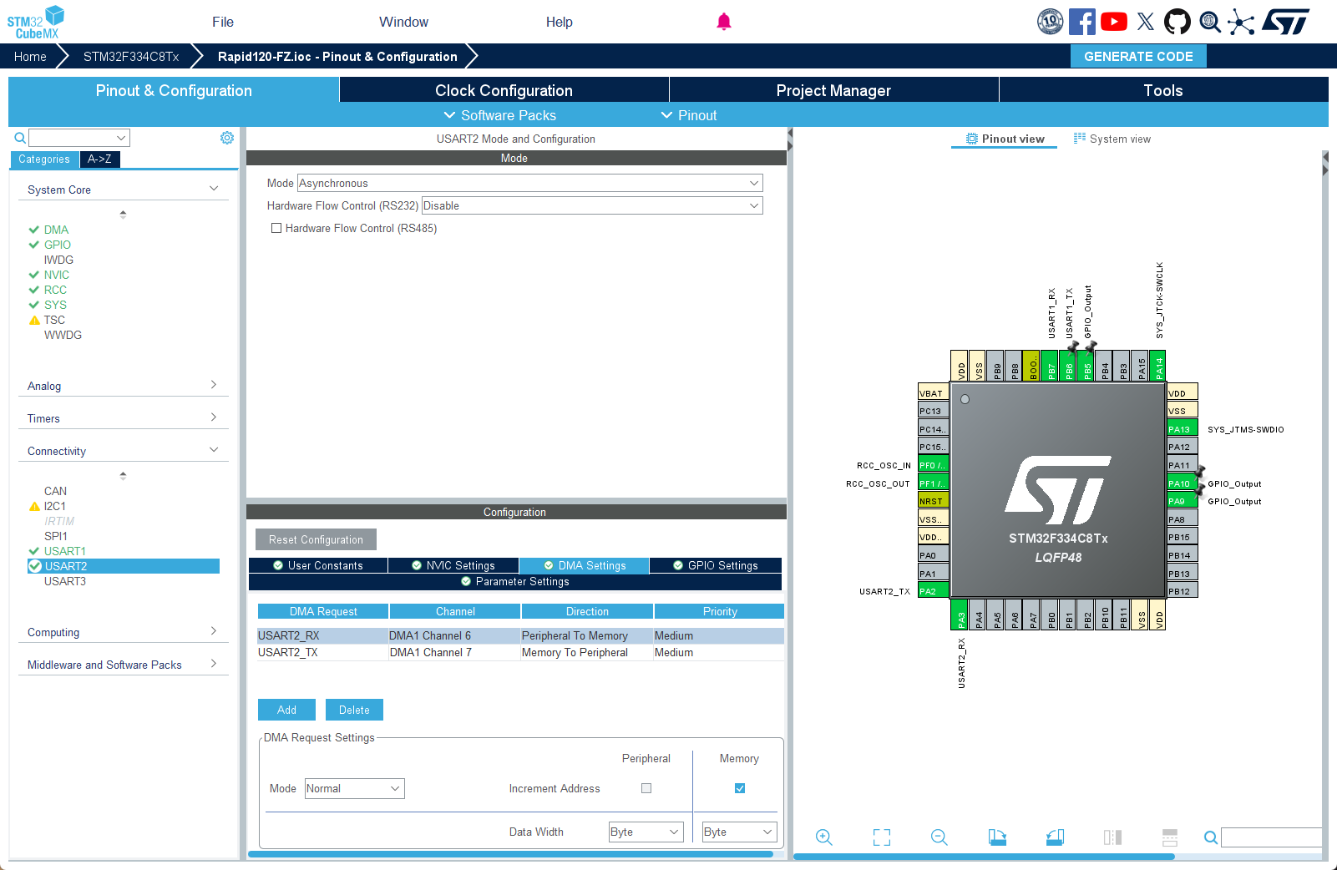The image size is (1337, 870).
Task: Click the 10th anniversary badge icon
Action: click(x=1050, y=22)
